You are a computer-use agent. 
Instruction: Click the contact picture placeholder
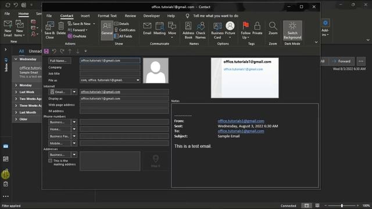click(156, 70)
